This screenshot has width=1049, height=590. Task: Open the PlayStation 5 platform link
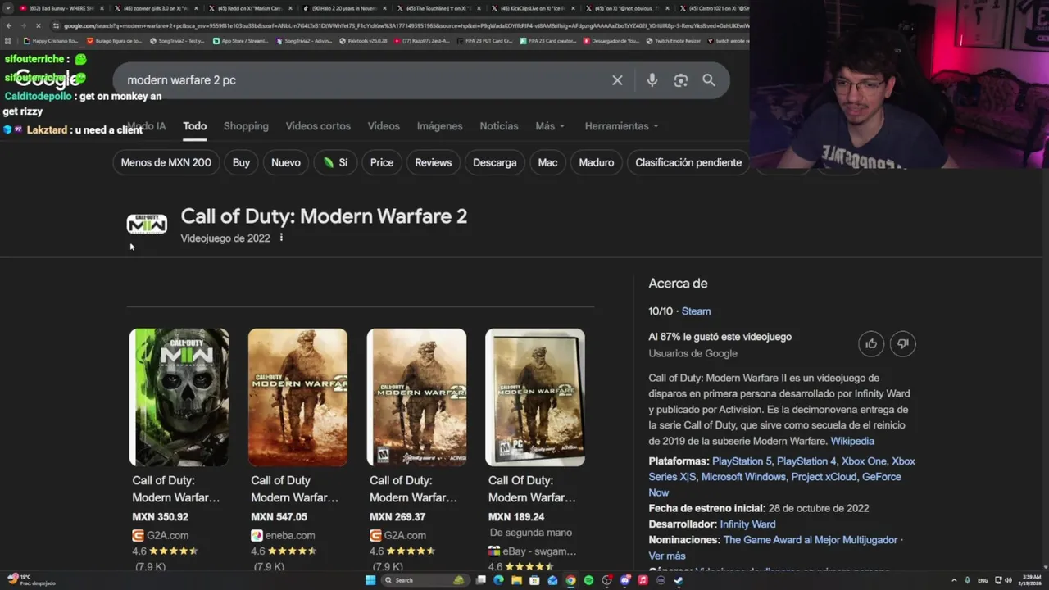coord(742,461)
